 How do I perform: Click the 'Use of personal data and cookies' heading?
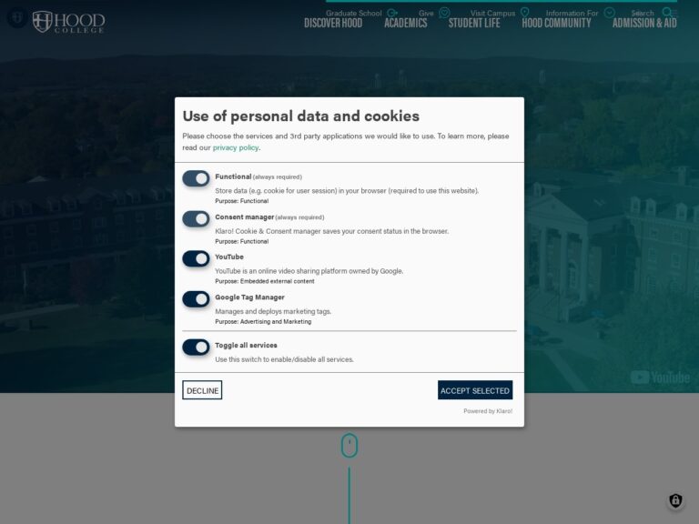click(x=301, y=116)
